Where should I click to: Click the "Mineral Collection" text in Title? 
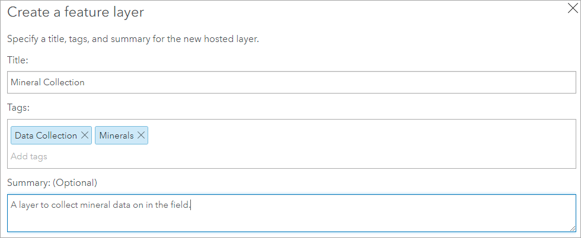(47, 82)
